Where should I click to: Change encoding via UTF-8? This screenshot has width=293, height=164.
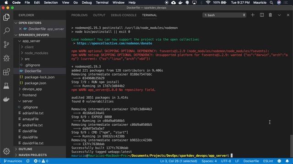pyautogui.click(x=226, y=161)
